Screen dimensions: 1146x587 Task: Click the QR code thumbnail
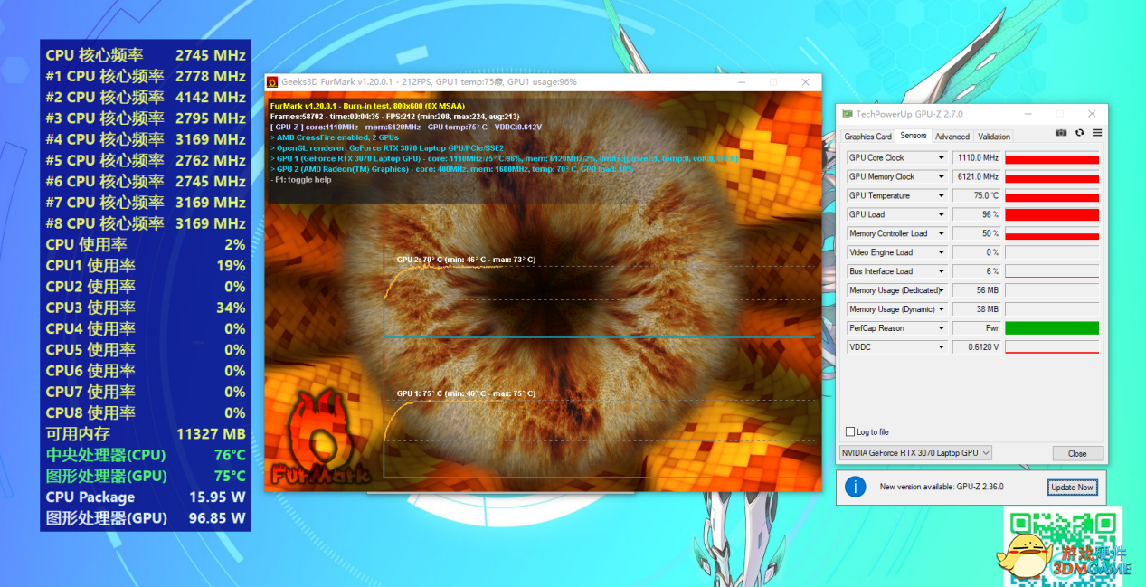(1064, 544)
